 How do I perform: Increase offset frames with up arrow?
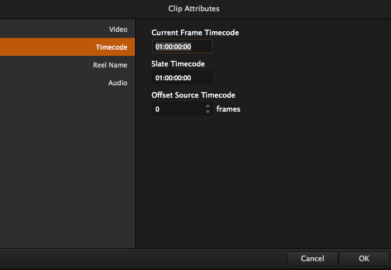[208, 105]
